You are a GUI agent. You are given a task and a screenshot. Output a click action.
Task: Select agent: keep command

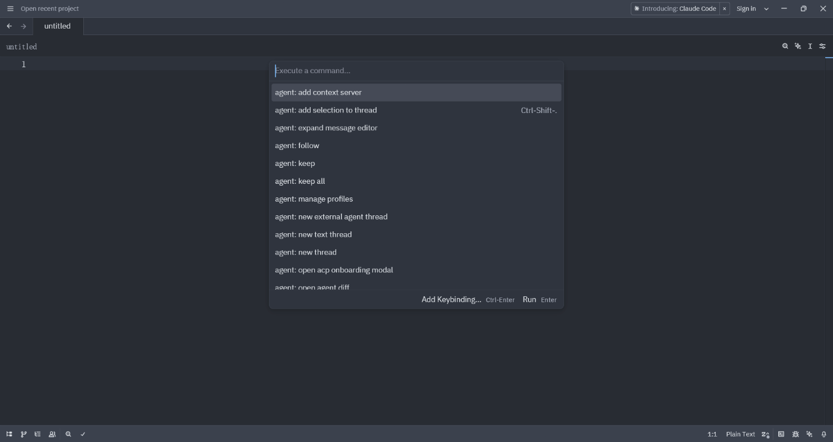coord(416,164)
